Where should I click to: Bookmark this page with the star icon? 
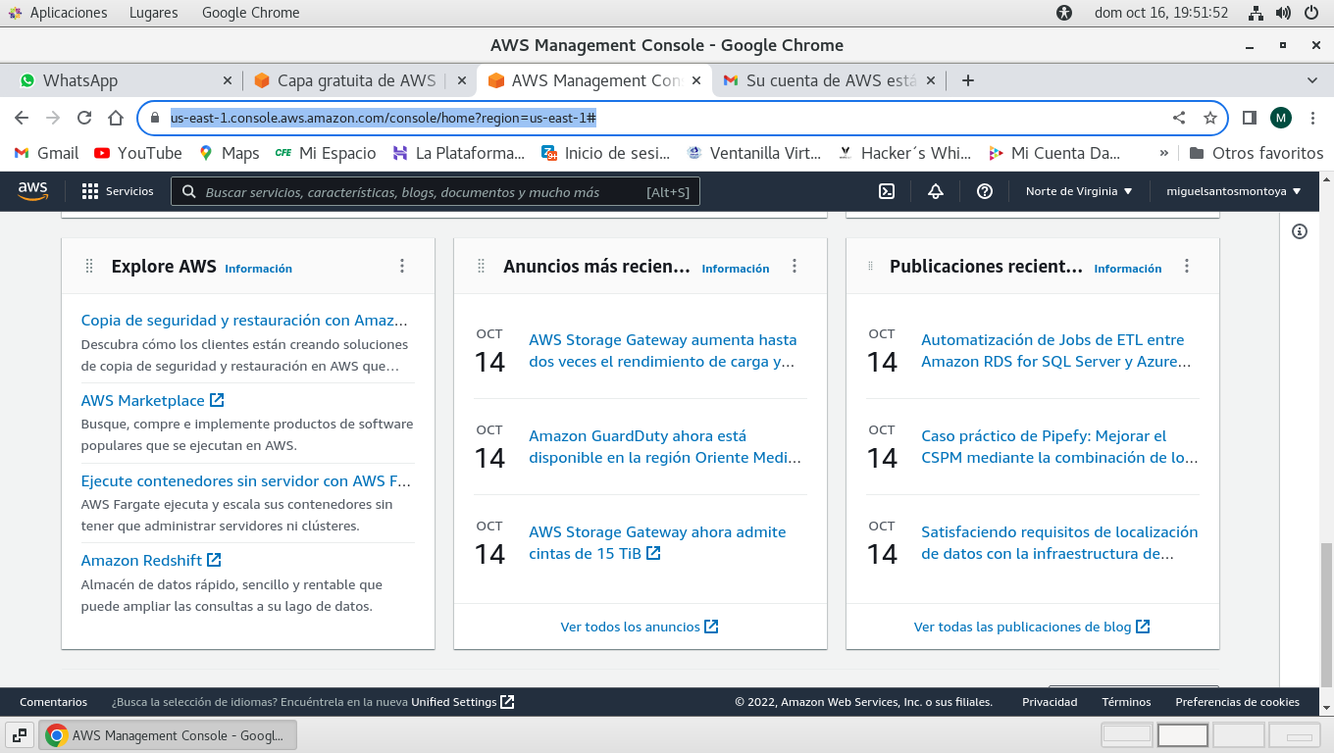[x=1209, y=118]
